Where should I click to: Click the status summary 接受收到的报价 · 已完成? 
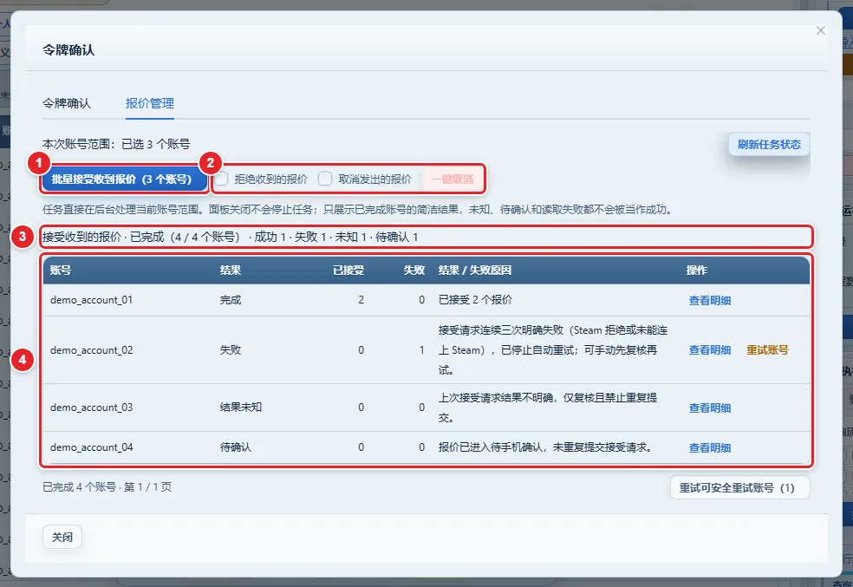[230, 238]
